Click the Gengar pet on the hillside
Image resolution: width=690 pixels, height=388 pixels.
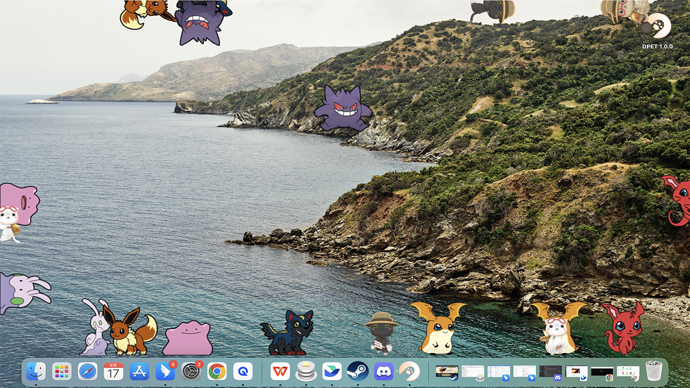click(342, 108)
